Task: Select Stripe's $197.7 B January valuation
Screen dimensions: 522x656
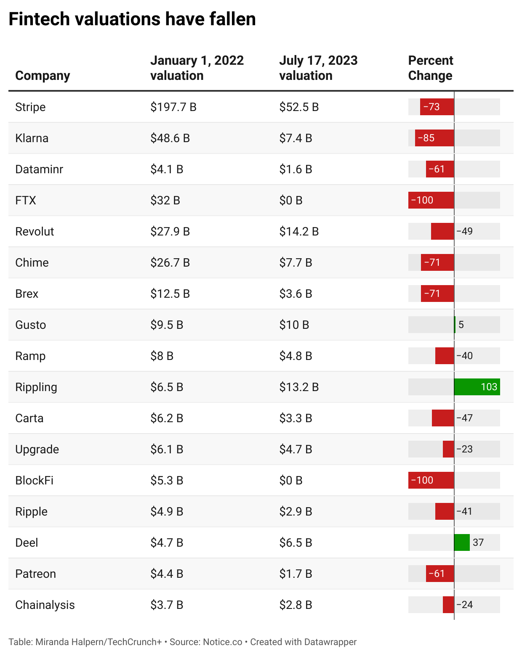Action: coord(173,107)
